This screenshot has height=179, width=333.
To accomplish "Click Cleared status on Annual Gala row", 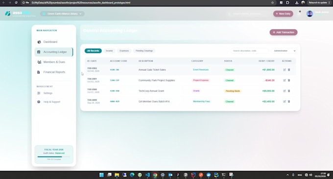I will tap(229, 70).
